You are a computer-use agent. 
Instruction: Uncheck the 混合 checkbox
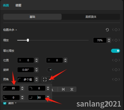[5, 103]
